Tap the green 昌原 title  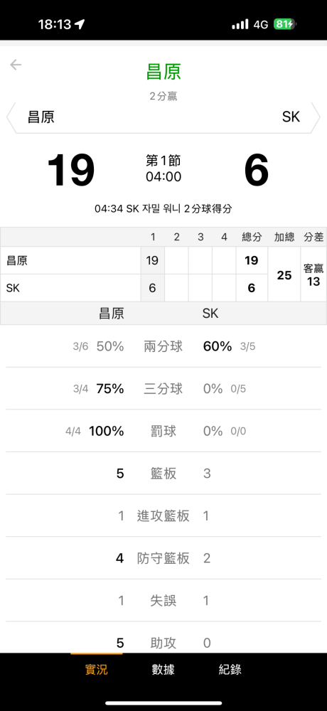(x=163, y=72)
